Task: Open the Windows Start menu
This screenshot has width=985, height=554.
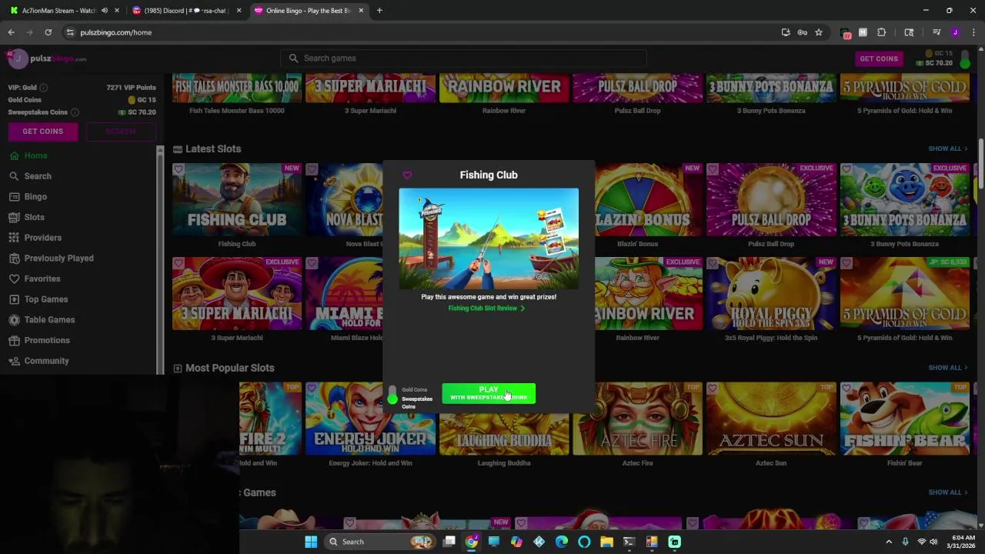Action: [x=311, y=542]
